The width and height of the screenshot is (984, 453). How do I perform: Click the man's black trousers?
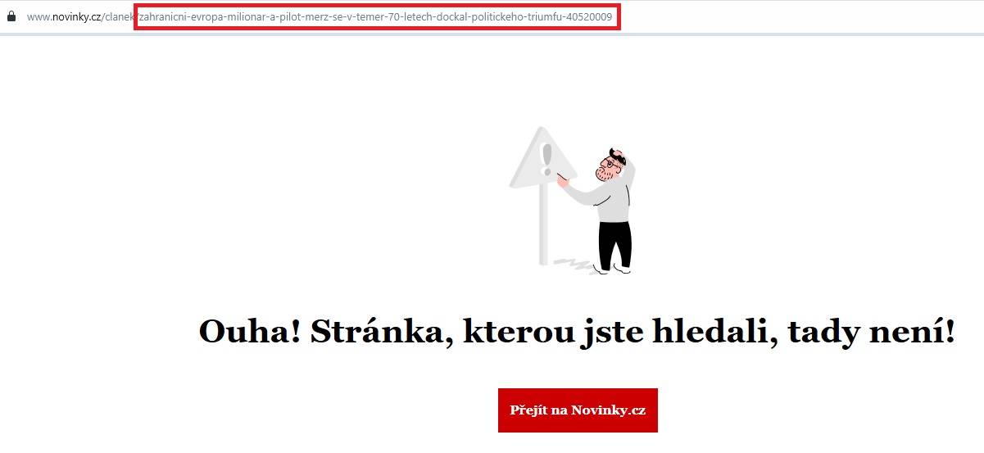pos(614,243)
